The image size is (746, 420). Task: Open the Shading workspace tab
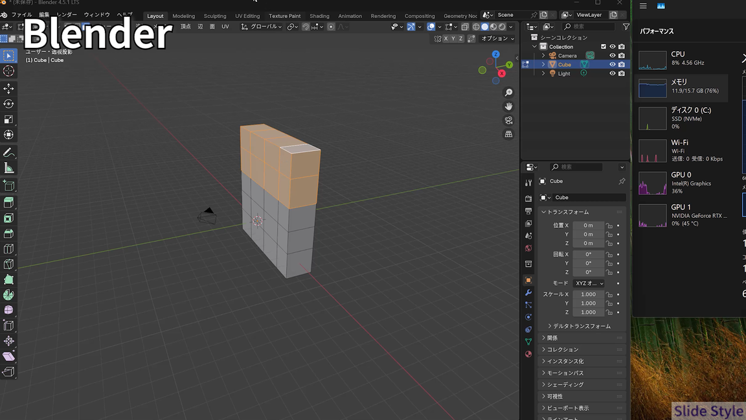pos(319,16)
